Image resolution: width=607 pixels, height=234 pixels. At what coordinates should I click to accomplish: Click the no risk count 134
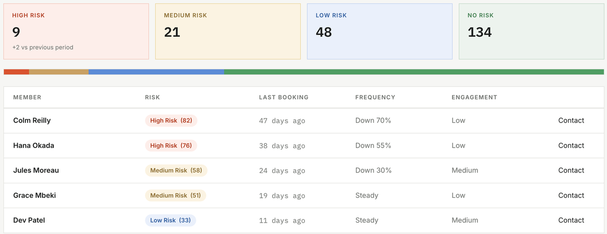pyautogui.click(x=479, y=32)
